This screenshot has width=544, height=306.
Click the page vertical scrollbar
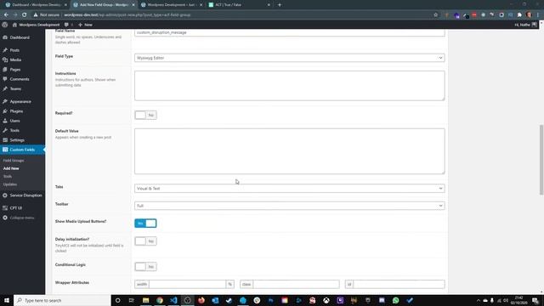point(541,160)
